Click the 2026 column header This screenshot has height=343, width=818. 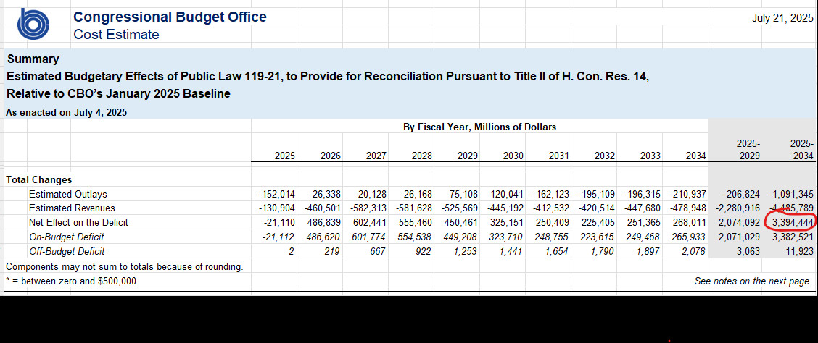(x=330, y=156)
